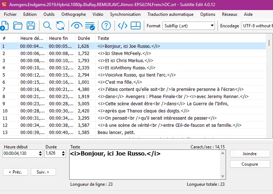Click the Subtitle Edit logo in the title bar
The width and height of the screenshot is (273, 194).
(x=4, y=4)
